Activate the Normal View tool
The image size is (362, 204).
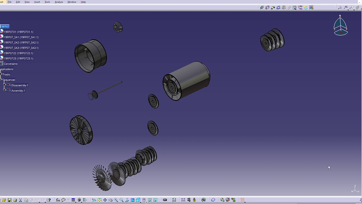127,200
